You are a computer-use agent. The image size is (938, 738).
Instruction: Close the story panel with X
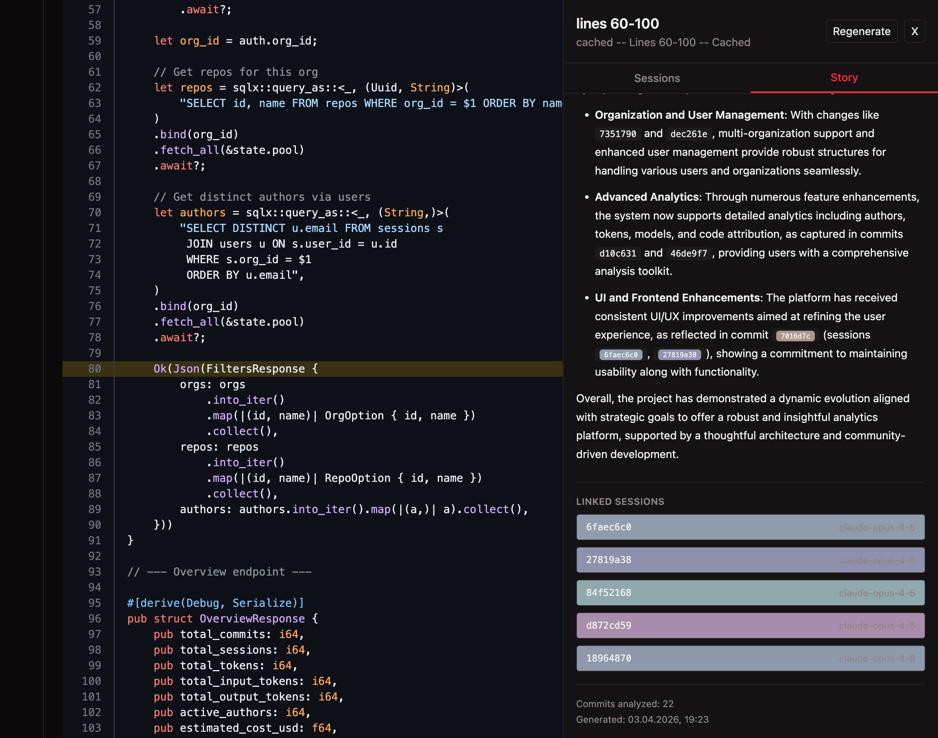click(x=914, y=31)
